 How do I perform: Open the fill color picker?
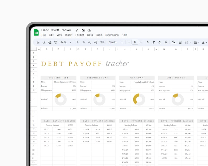173,42
